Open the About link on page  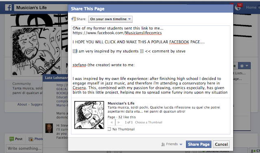coord(22,105)
